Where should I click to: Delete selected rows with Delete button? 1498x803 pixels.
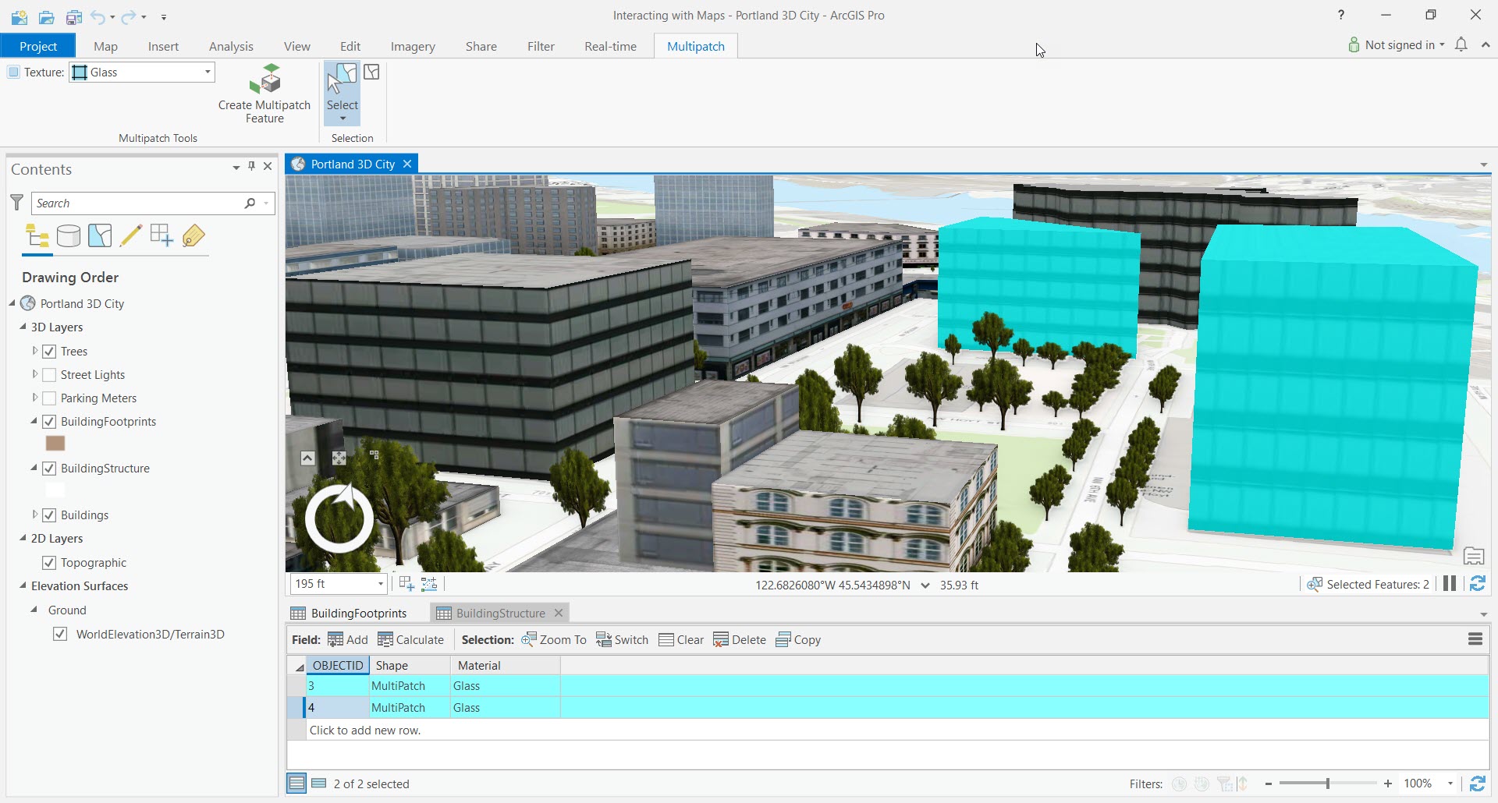pos(740,640)
